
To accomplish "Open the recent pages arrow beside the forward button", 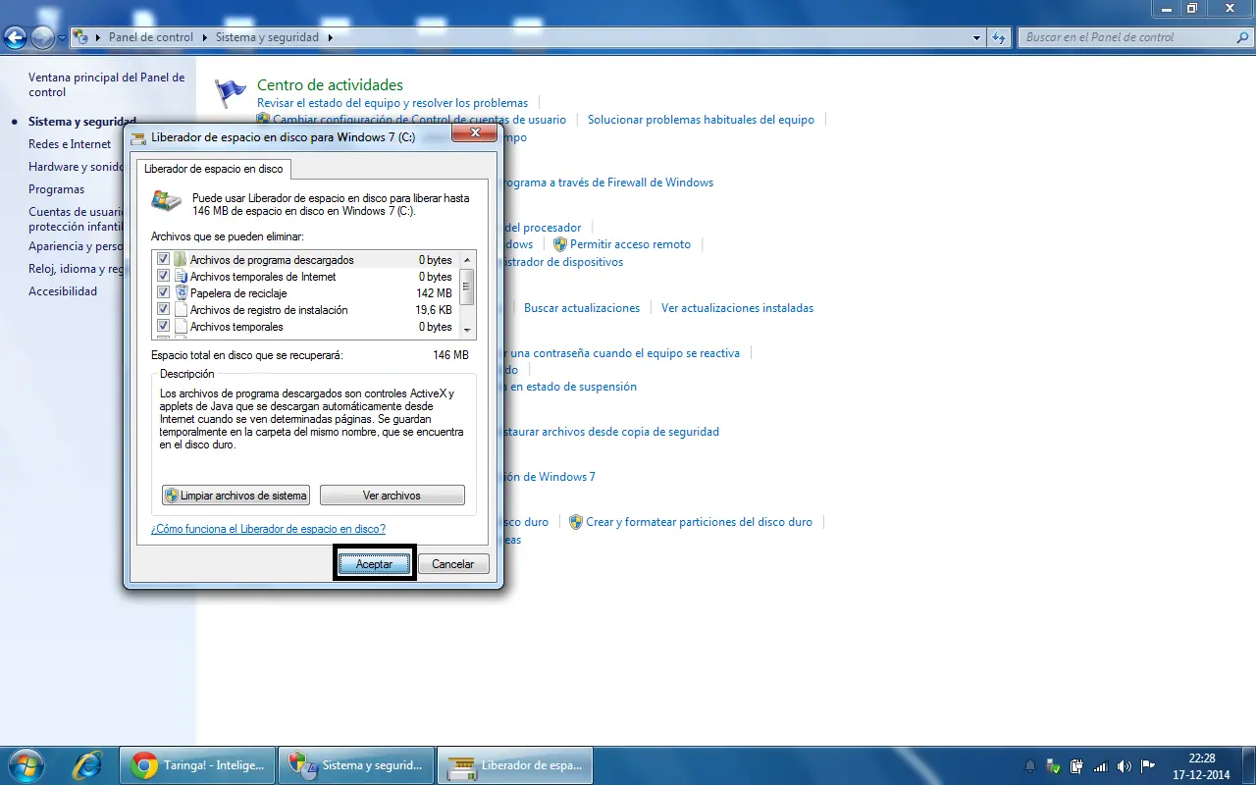I will click(x=63, y=37).
